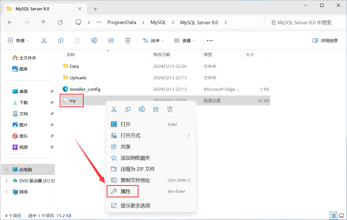Click the 新建 button
Image resolution: width=347 pixels, height=220 pixels.
[18, 40]
